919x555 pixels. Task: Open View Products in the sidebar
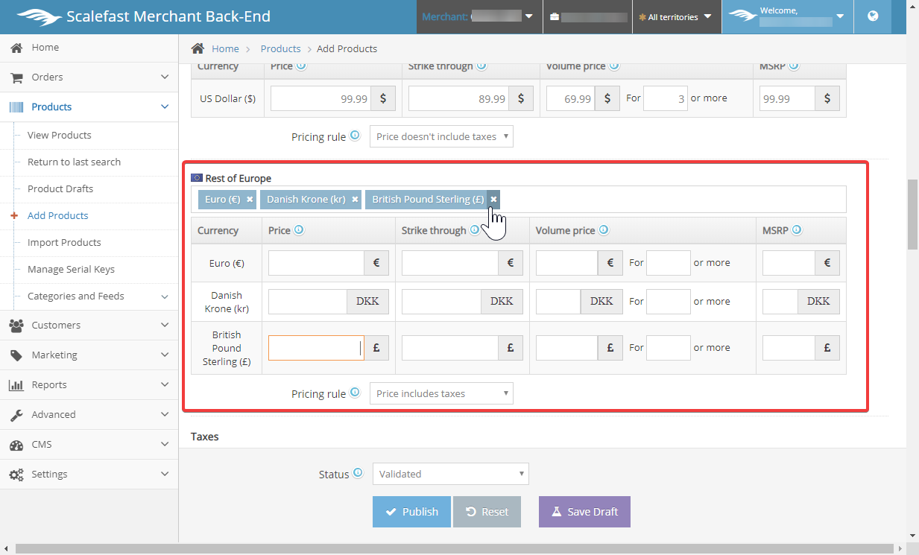(60, 135)
